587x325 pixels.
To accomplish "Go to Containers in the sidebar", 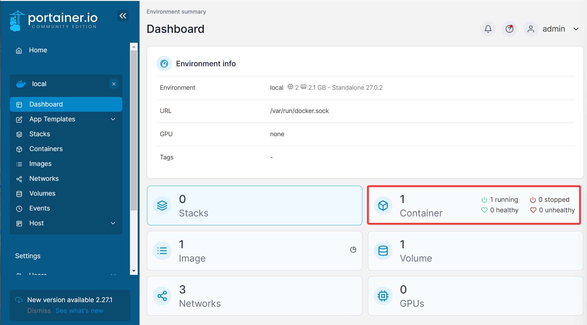I will (x=46, y=149).
